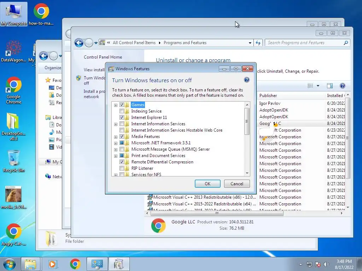Open help in Programs and Features toolbar

(x=342, y=86)
